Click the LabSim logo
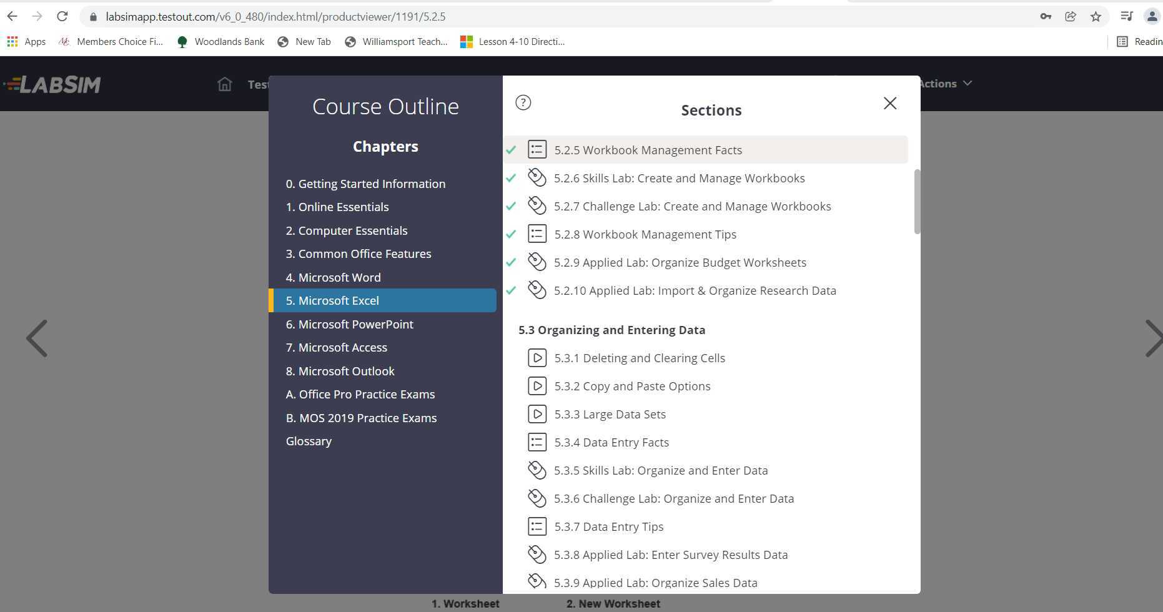Screen dimensions: 1163x612 (53, 84)
